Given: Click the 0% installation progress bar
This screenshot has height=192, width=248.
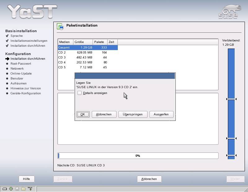Looking at the screenshot, I should 138,156.
